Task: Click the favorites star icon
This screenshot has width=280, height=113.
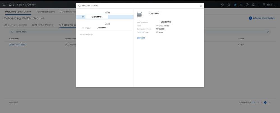Action: click(x=222, y=5)
